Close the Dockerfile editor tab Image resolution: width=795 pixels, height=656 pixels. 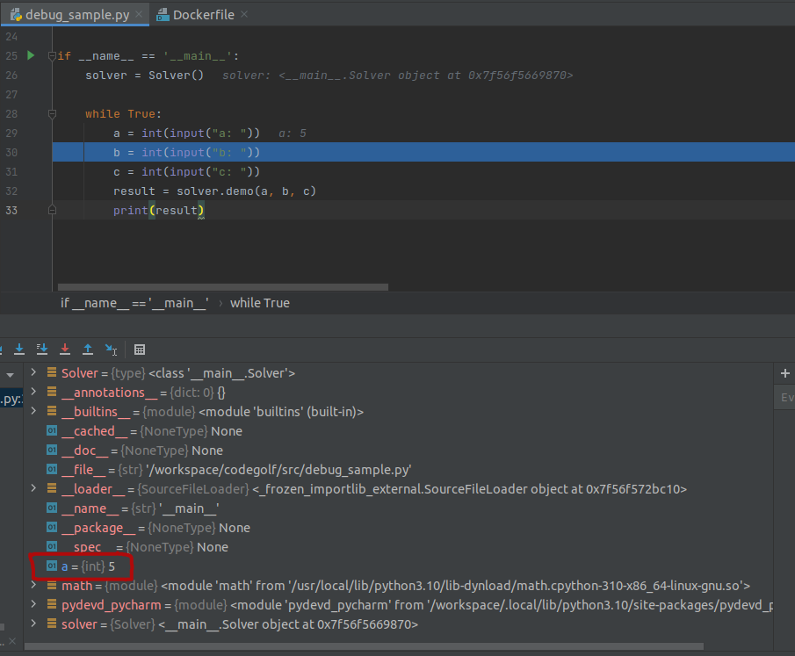coord(243,14)
